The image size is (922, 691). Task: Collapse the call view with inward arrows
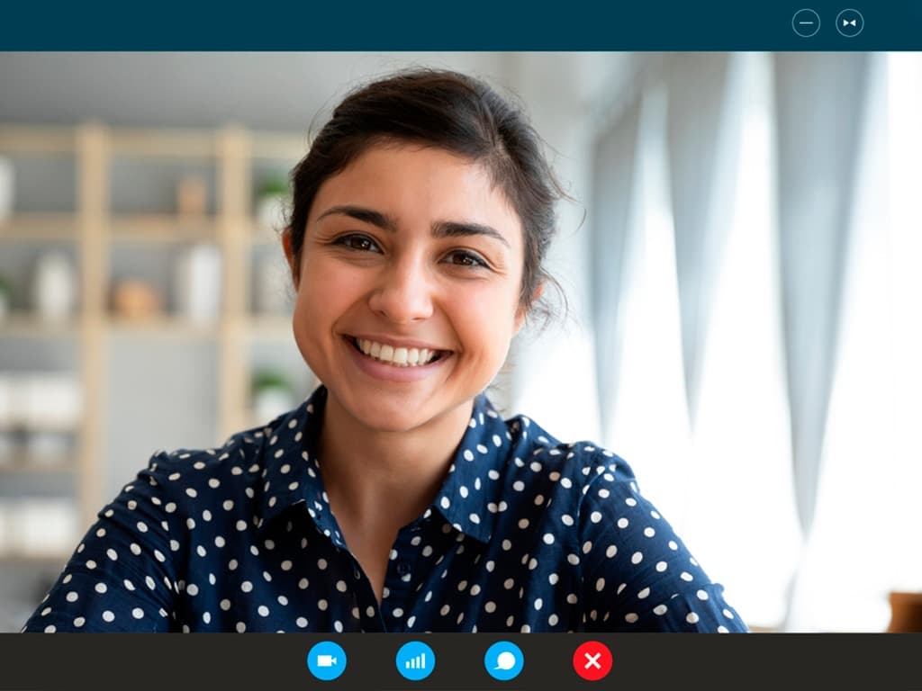[x=849, y=23]
